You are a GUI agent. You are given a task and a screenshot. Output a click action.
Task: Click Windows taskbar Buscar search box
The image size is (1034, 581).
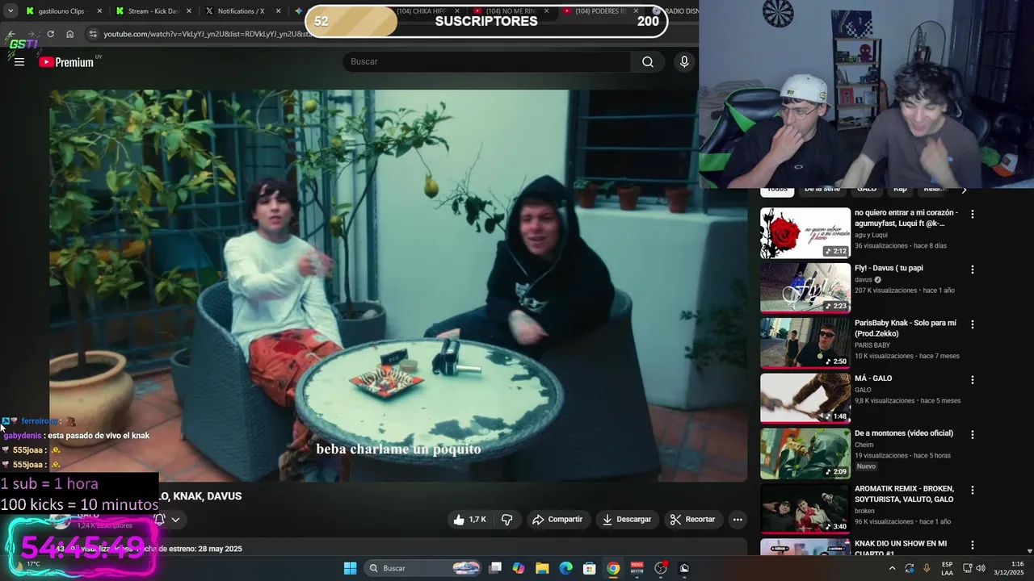click(424, 568)
